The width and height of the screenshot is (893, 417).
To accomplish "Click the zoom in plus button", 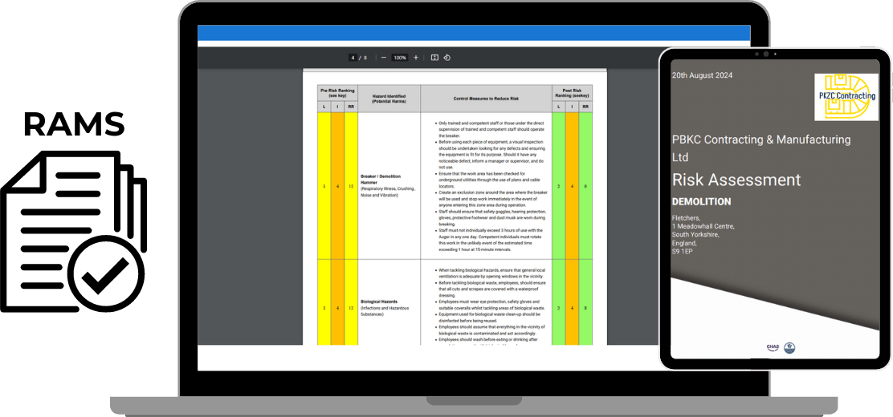I will coord(415,58).
